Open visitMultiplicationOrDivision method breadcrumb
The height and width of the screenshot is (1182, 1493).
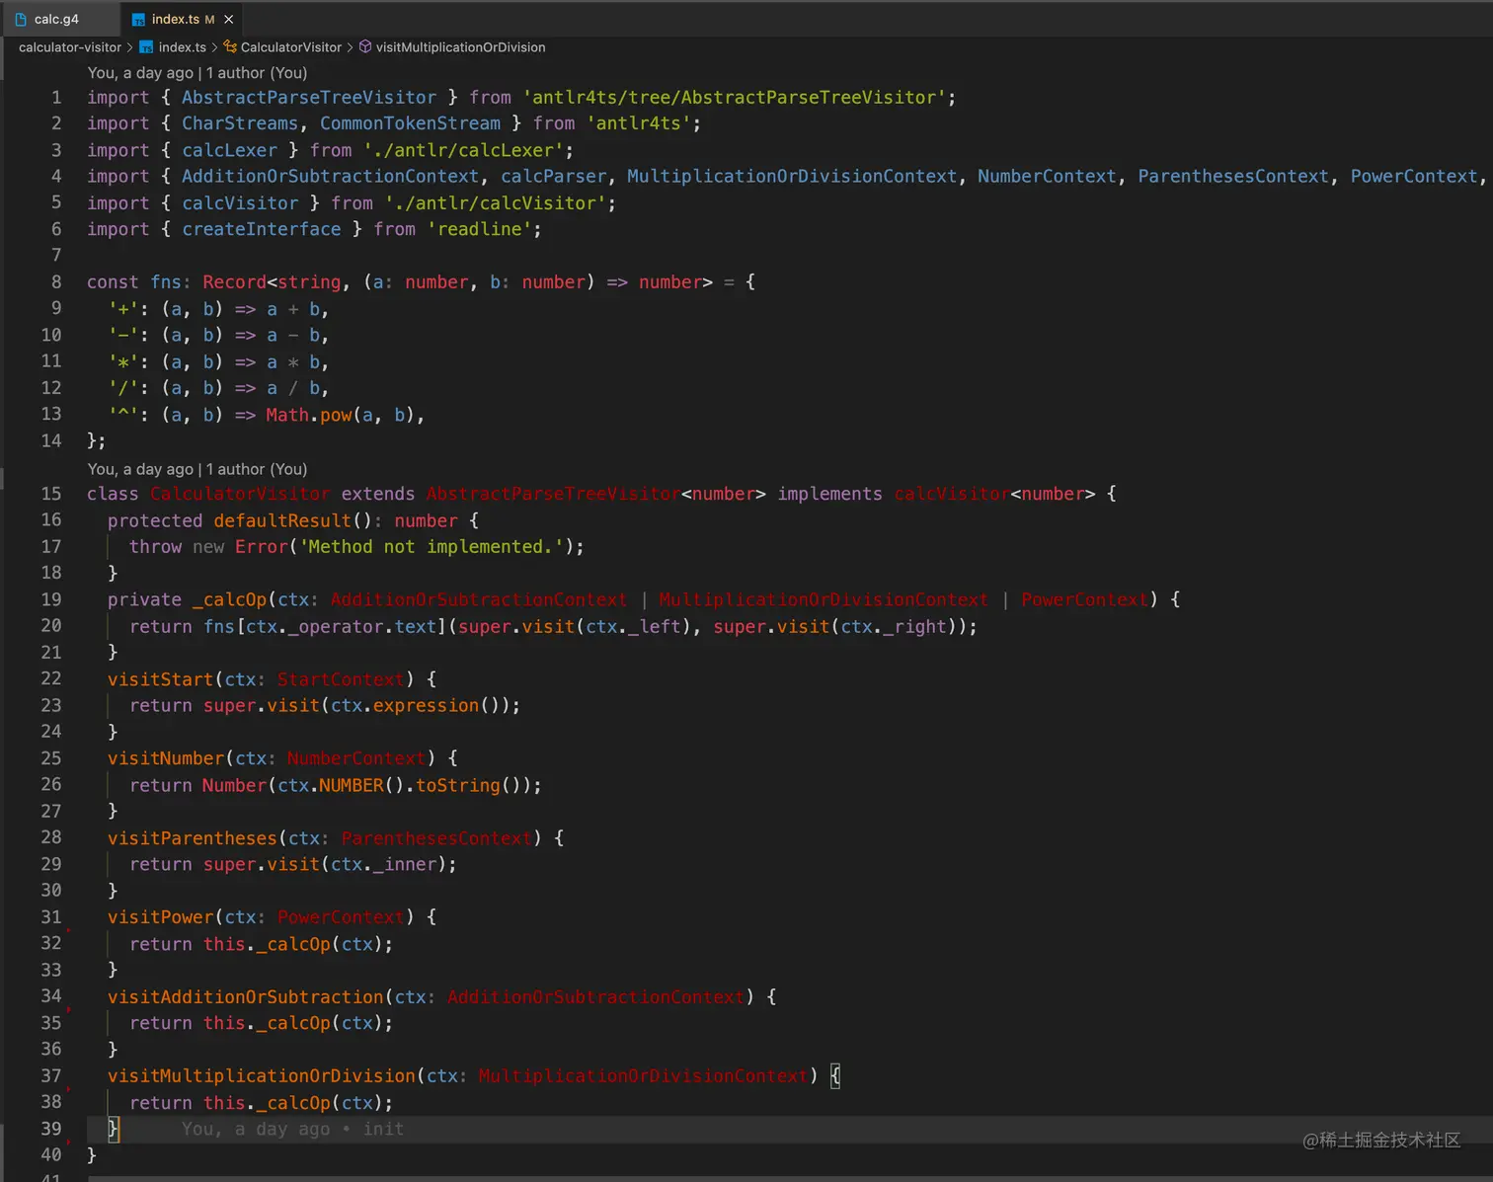[x=460, y=47]
